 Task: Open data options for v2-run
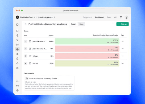[123, 56]
